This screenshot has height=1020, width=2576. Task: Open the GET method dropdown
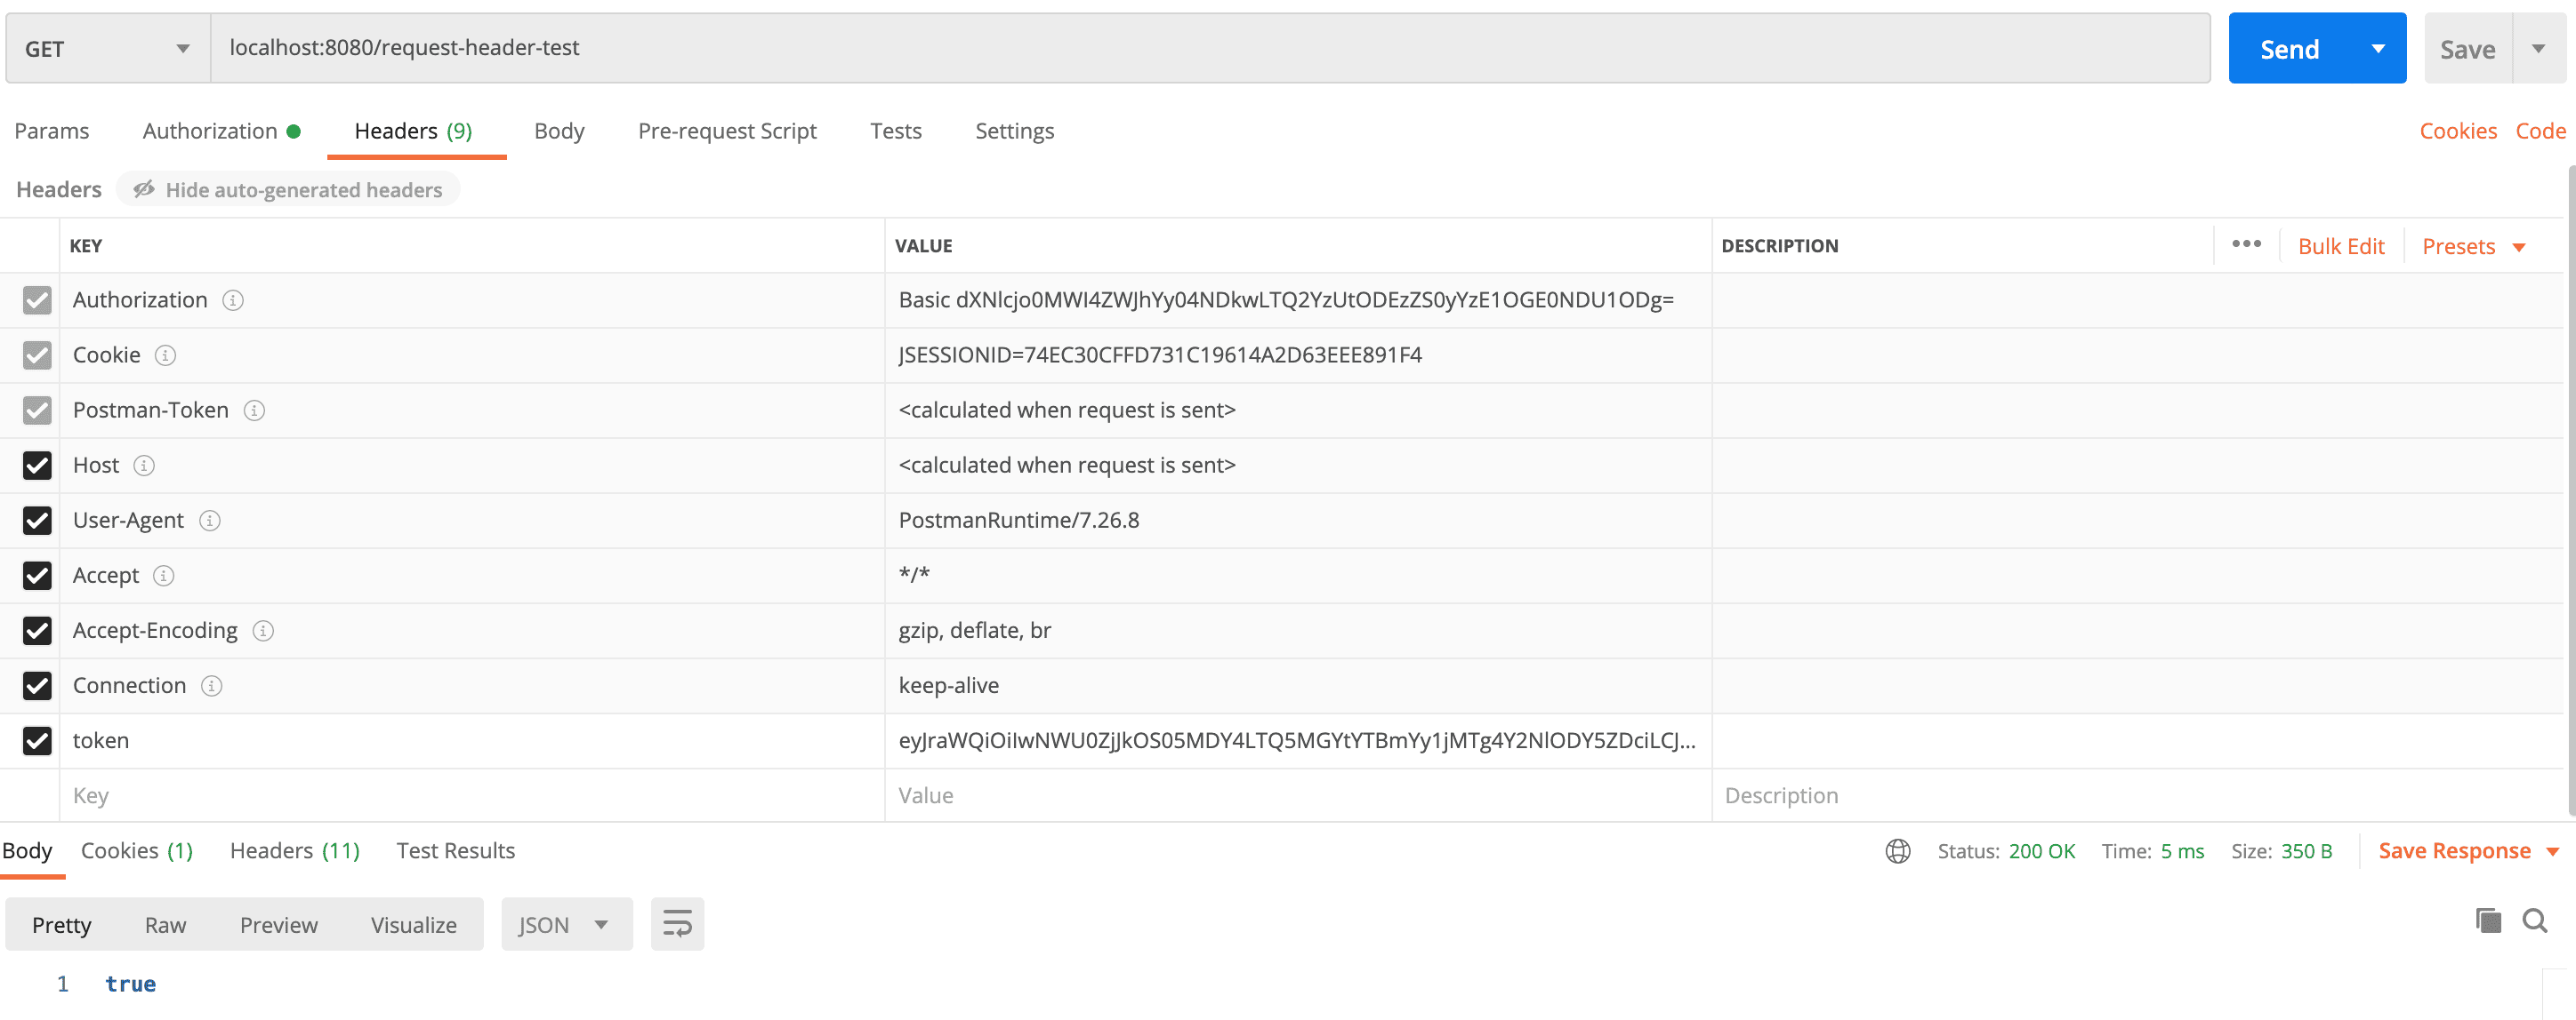[107, 49]
